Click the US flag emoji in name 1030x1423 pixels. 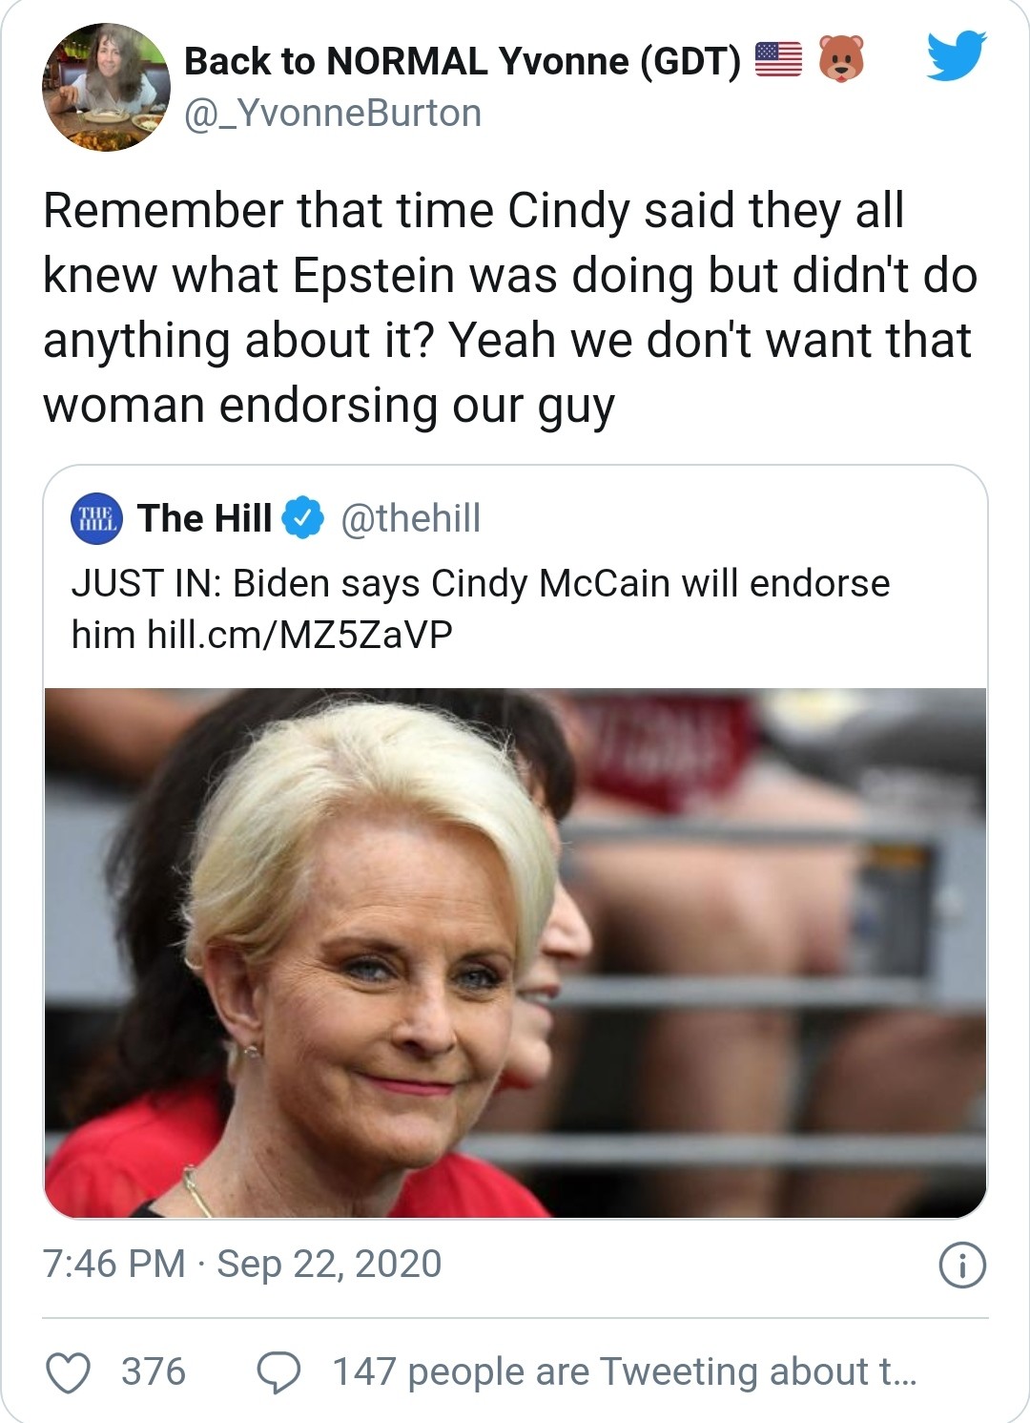[778, 59]
